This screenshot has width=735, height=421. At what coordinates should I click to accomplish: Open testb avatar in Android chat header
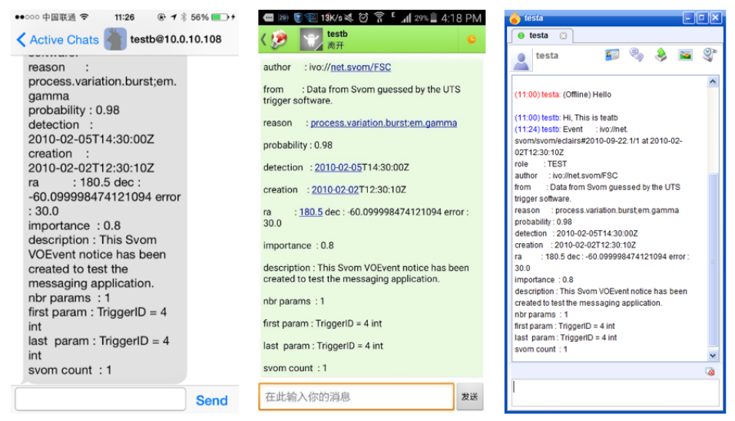(x=311, y=39)
